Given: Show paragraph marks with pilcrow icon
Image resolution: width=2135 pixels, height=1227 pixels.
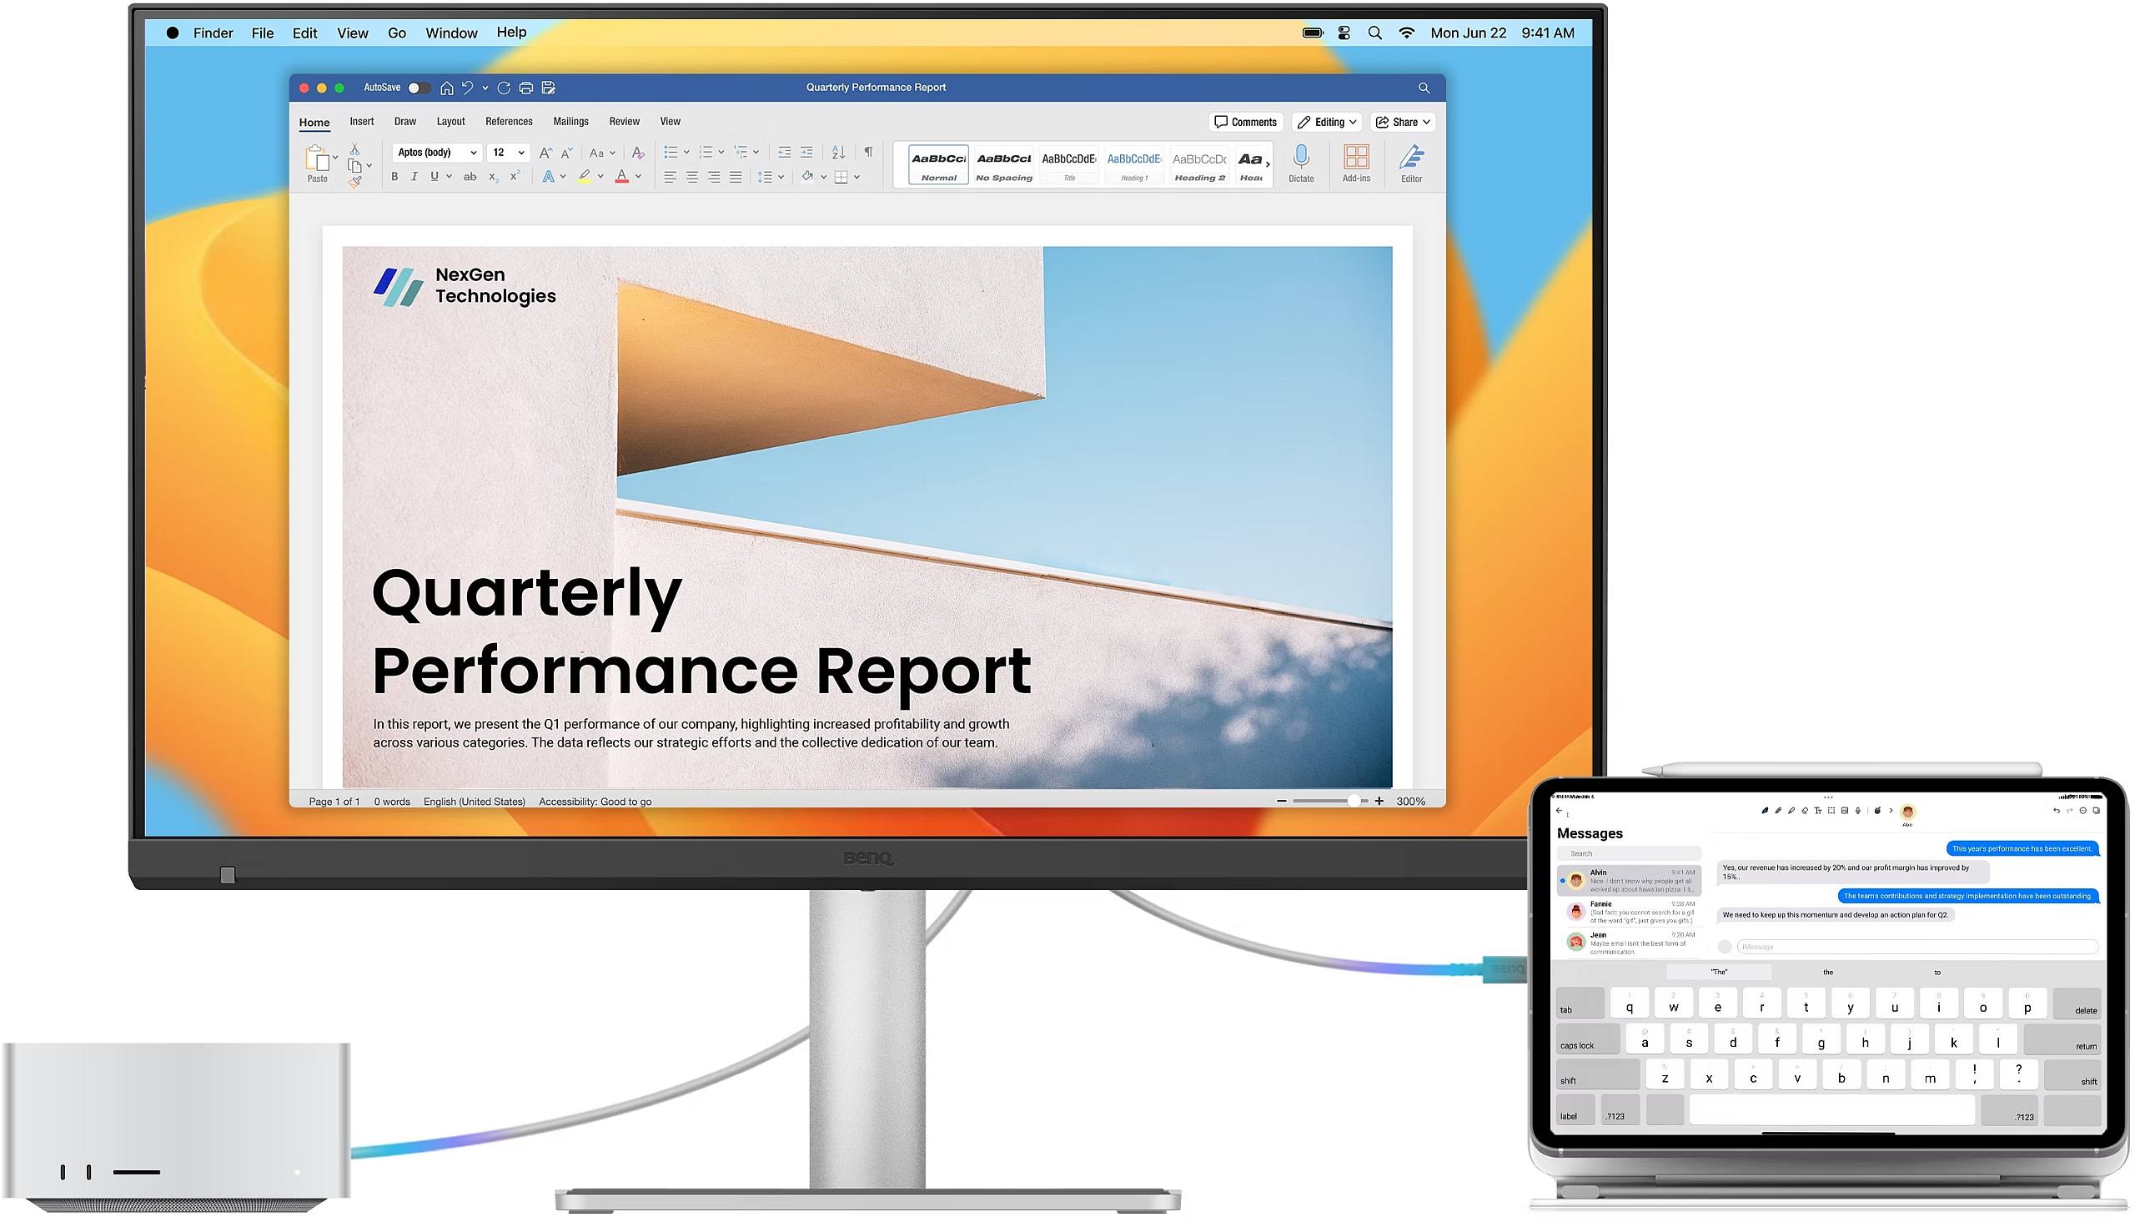Looking at the screenshot, I should coord(868,152).
